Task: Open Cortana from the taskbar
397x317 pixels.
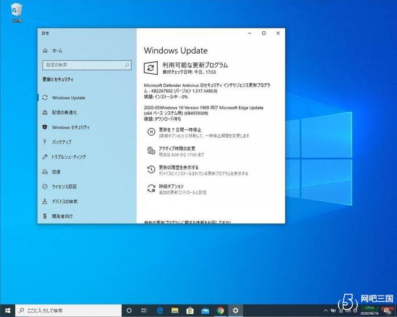Action: [x=129, y=310]
